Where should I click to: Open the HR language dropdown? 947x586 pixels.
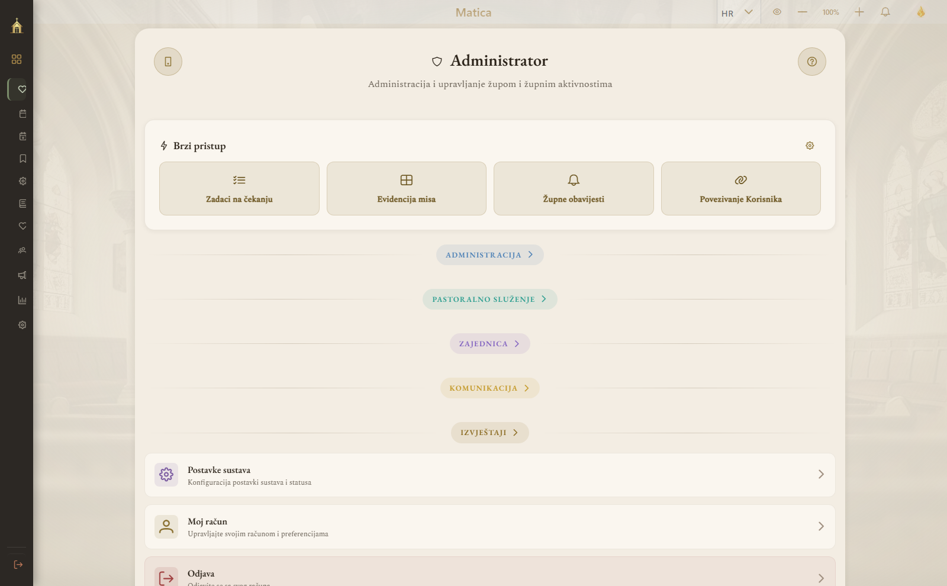tap(738, 12)
